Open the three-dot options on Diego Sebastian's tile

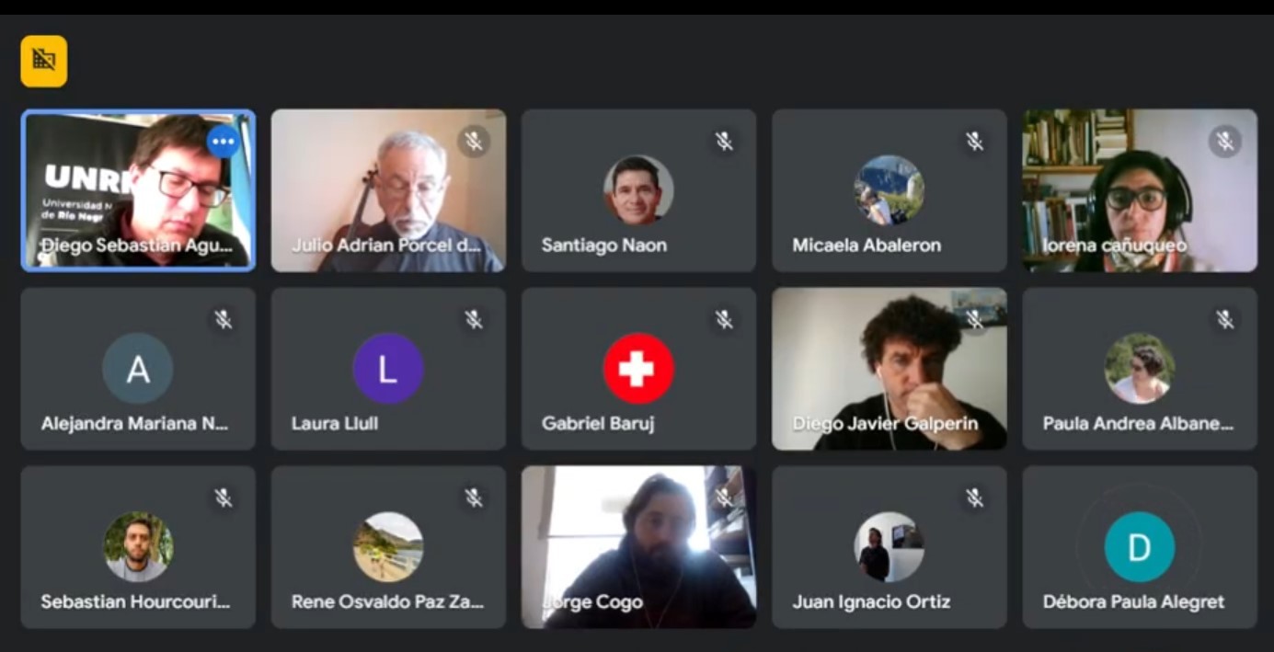click(223, 142)
